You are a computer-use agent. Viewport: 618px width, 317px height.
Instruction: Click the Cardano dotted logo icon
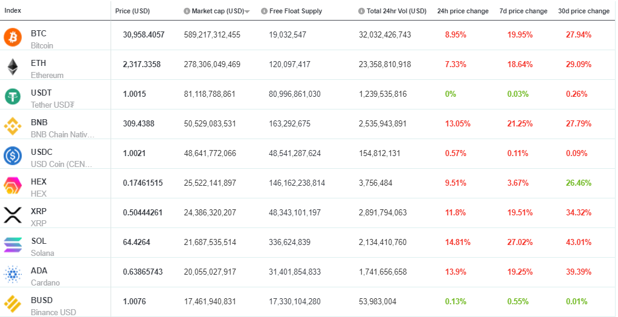(13, 275)
